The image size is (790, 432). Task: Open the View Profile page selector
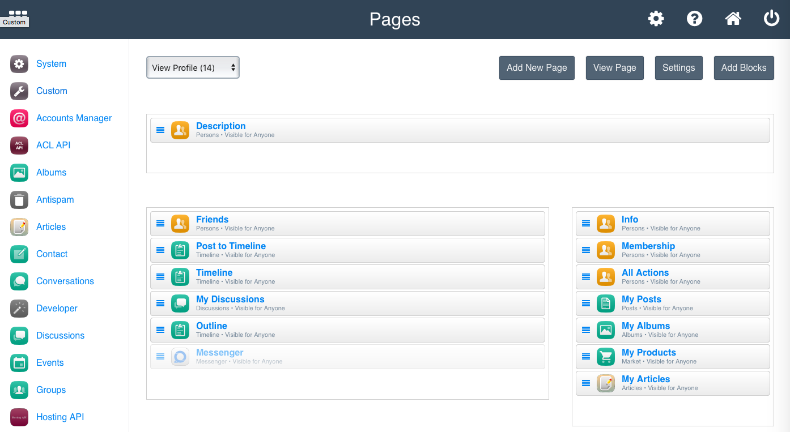[193, 67]
